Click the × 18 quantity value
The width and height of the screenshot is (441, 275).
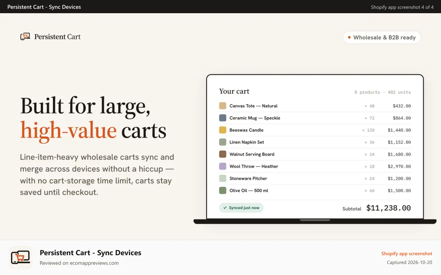pos(369,166)
